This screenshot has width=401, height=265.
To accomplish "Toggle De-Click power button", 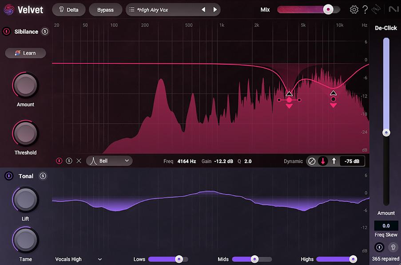I will click(379, 247).
